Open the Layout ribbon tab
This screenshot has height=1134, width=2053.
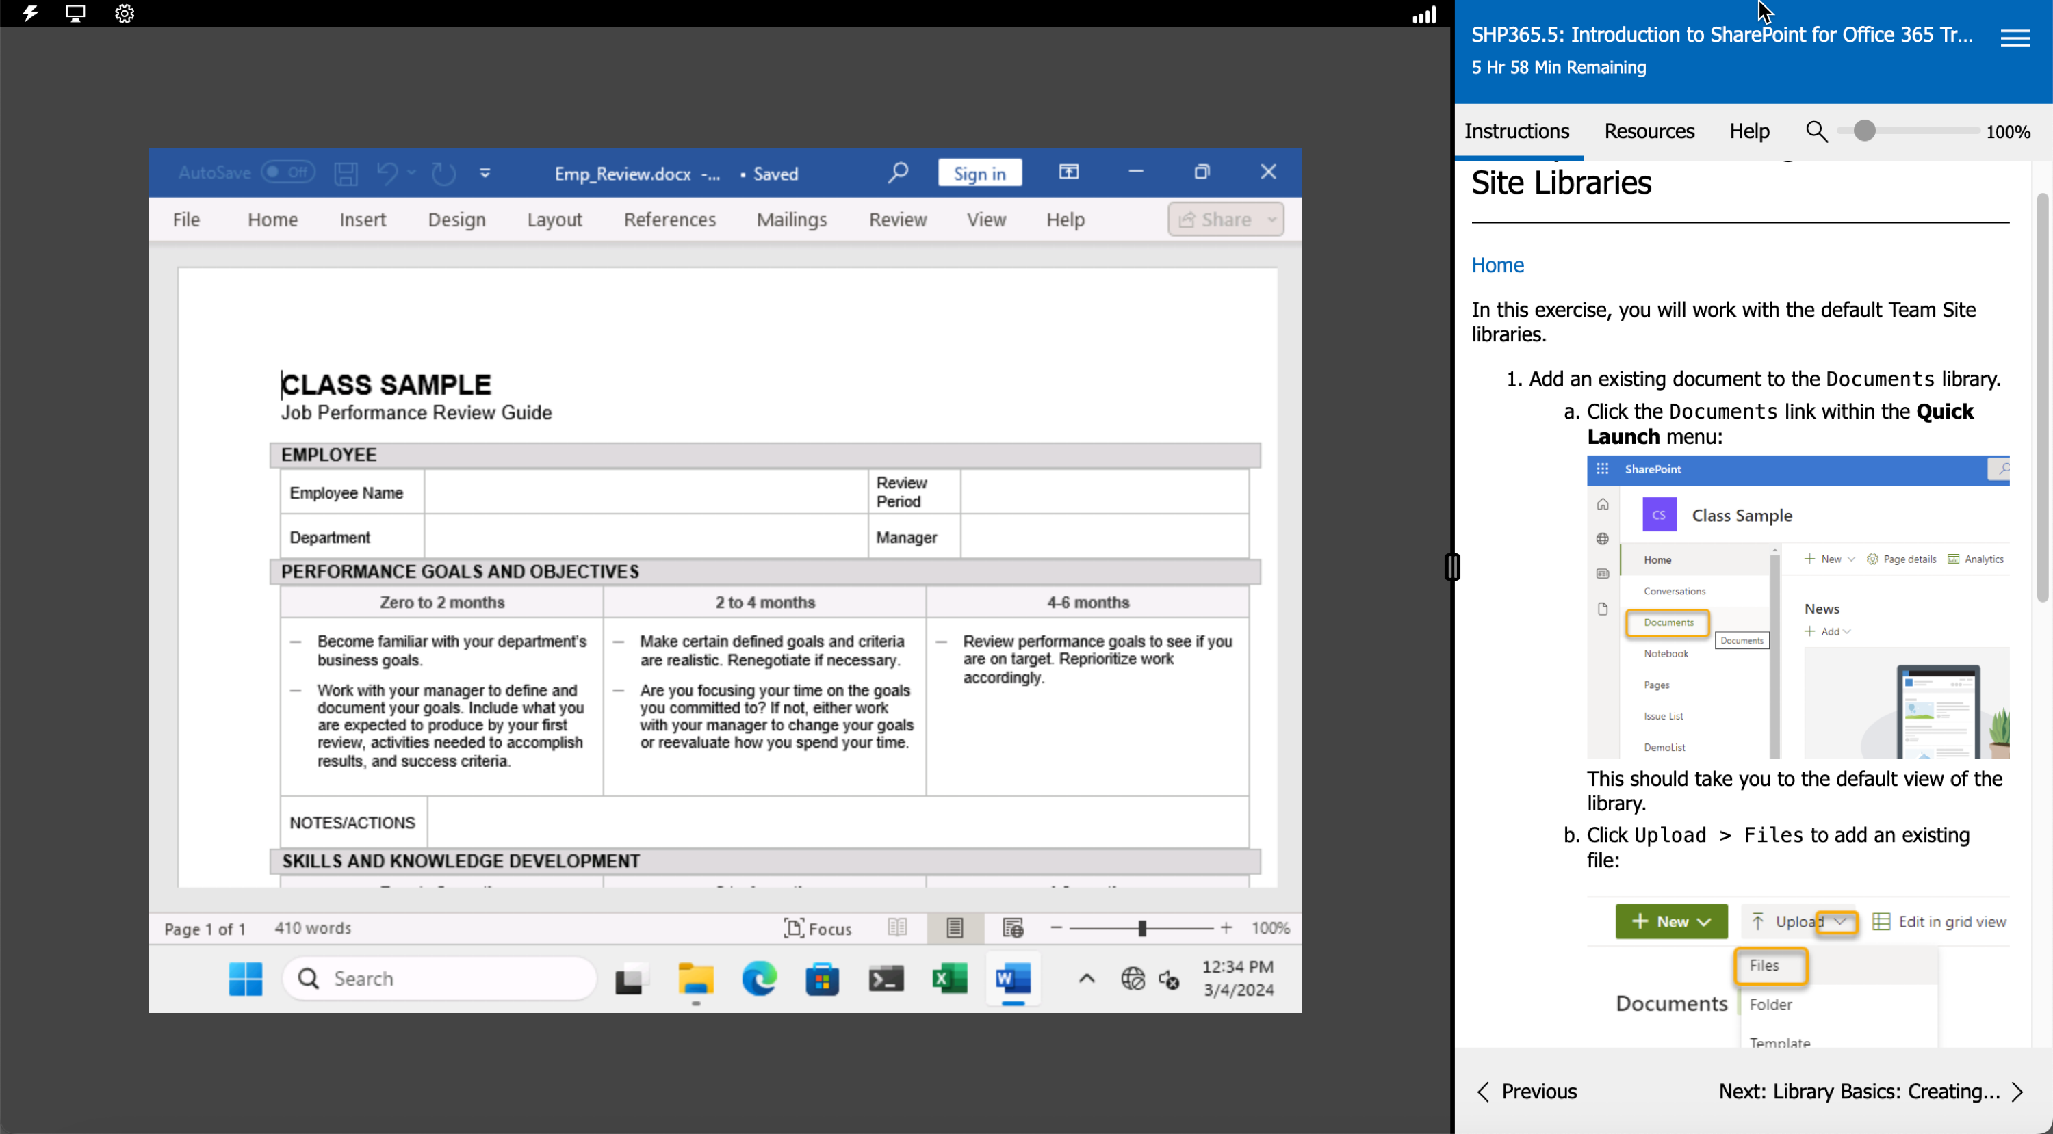point(554,220)
